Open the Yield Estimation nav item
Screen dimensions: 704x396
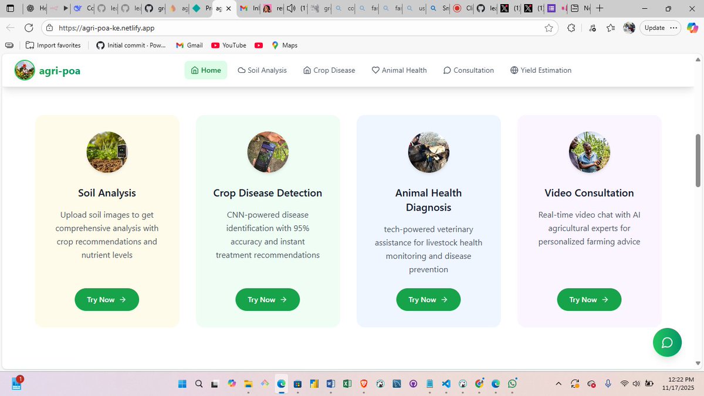[541, 70]
